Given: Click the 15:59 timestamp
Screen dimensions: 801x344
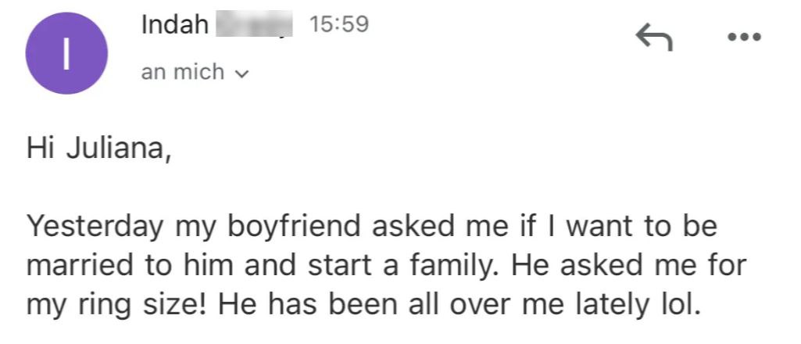Looking at the screenshot, I should tap(338, 26).
